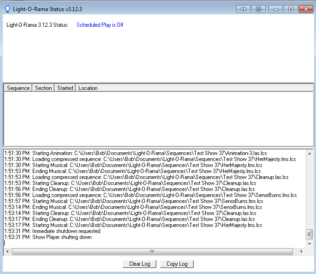The width and height of the screenshot is (316, 274).
Task: Click the 1:53:17 'Ending Cleanup' log line
Action: tap(130, 219)
